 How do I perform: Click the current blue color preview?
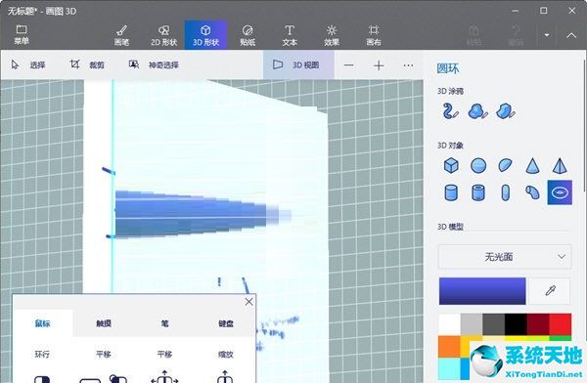(x=482, y=290)
